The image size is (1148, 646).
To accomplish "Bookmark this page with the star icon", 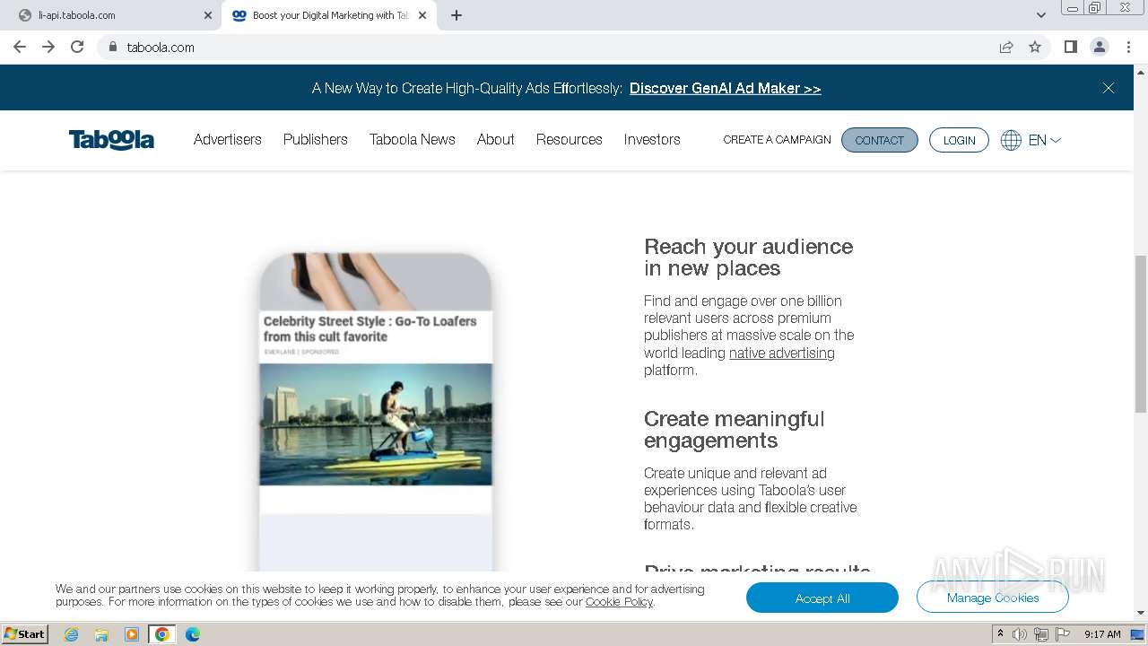I will 1035,48.
